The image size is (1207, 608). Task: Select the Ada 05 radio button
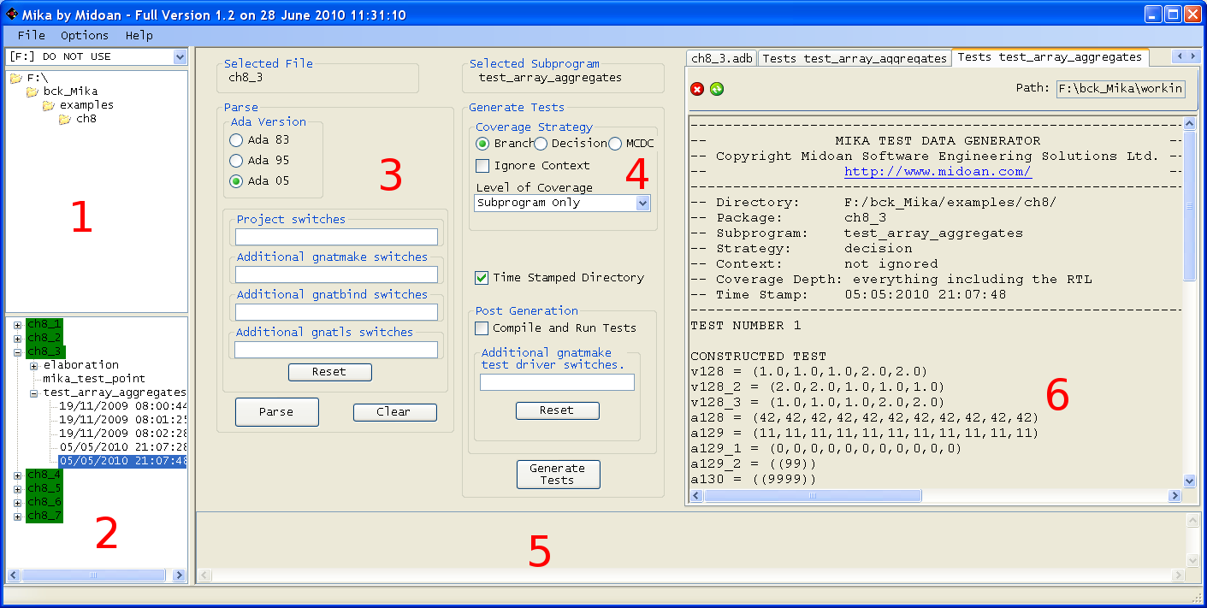[236, 181]
